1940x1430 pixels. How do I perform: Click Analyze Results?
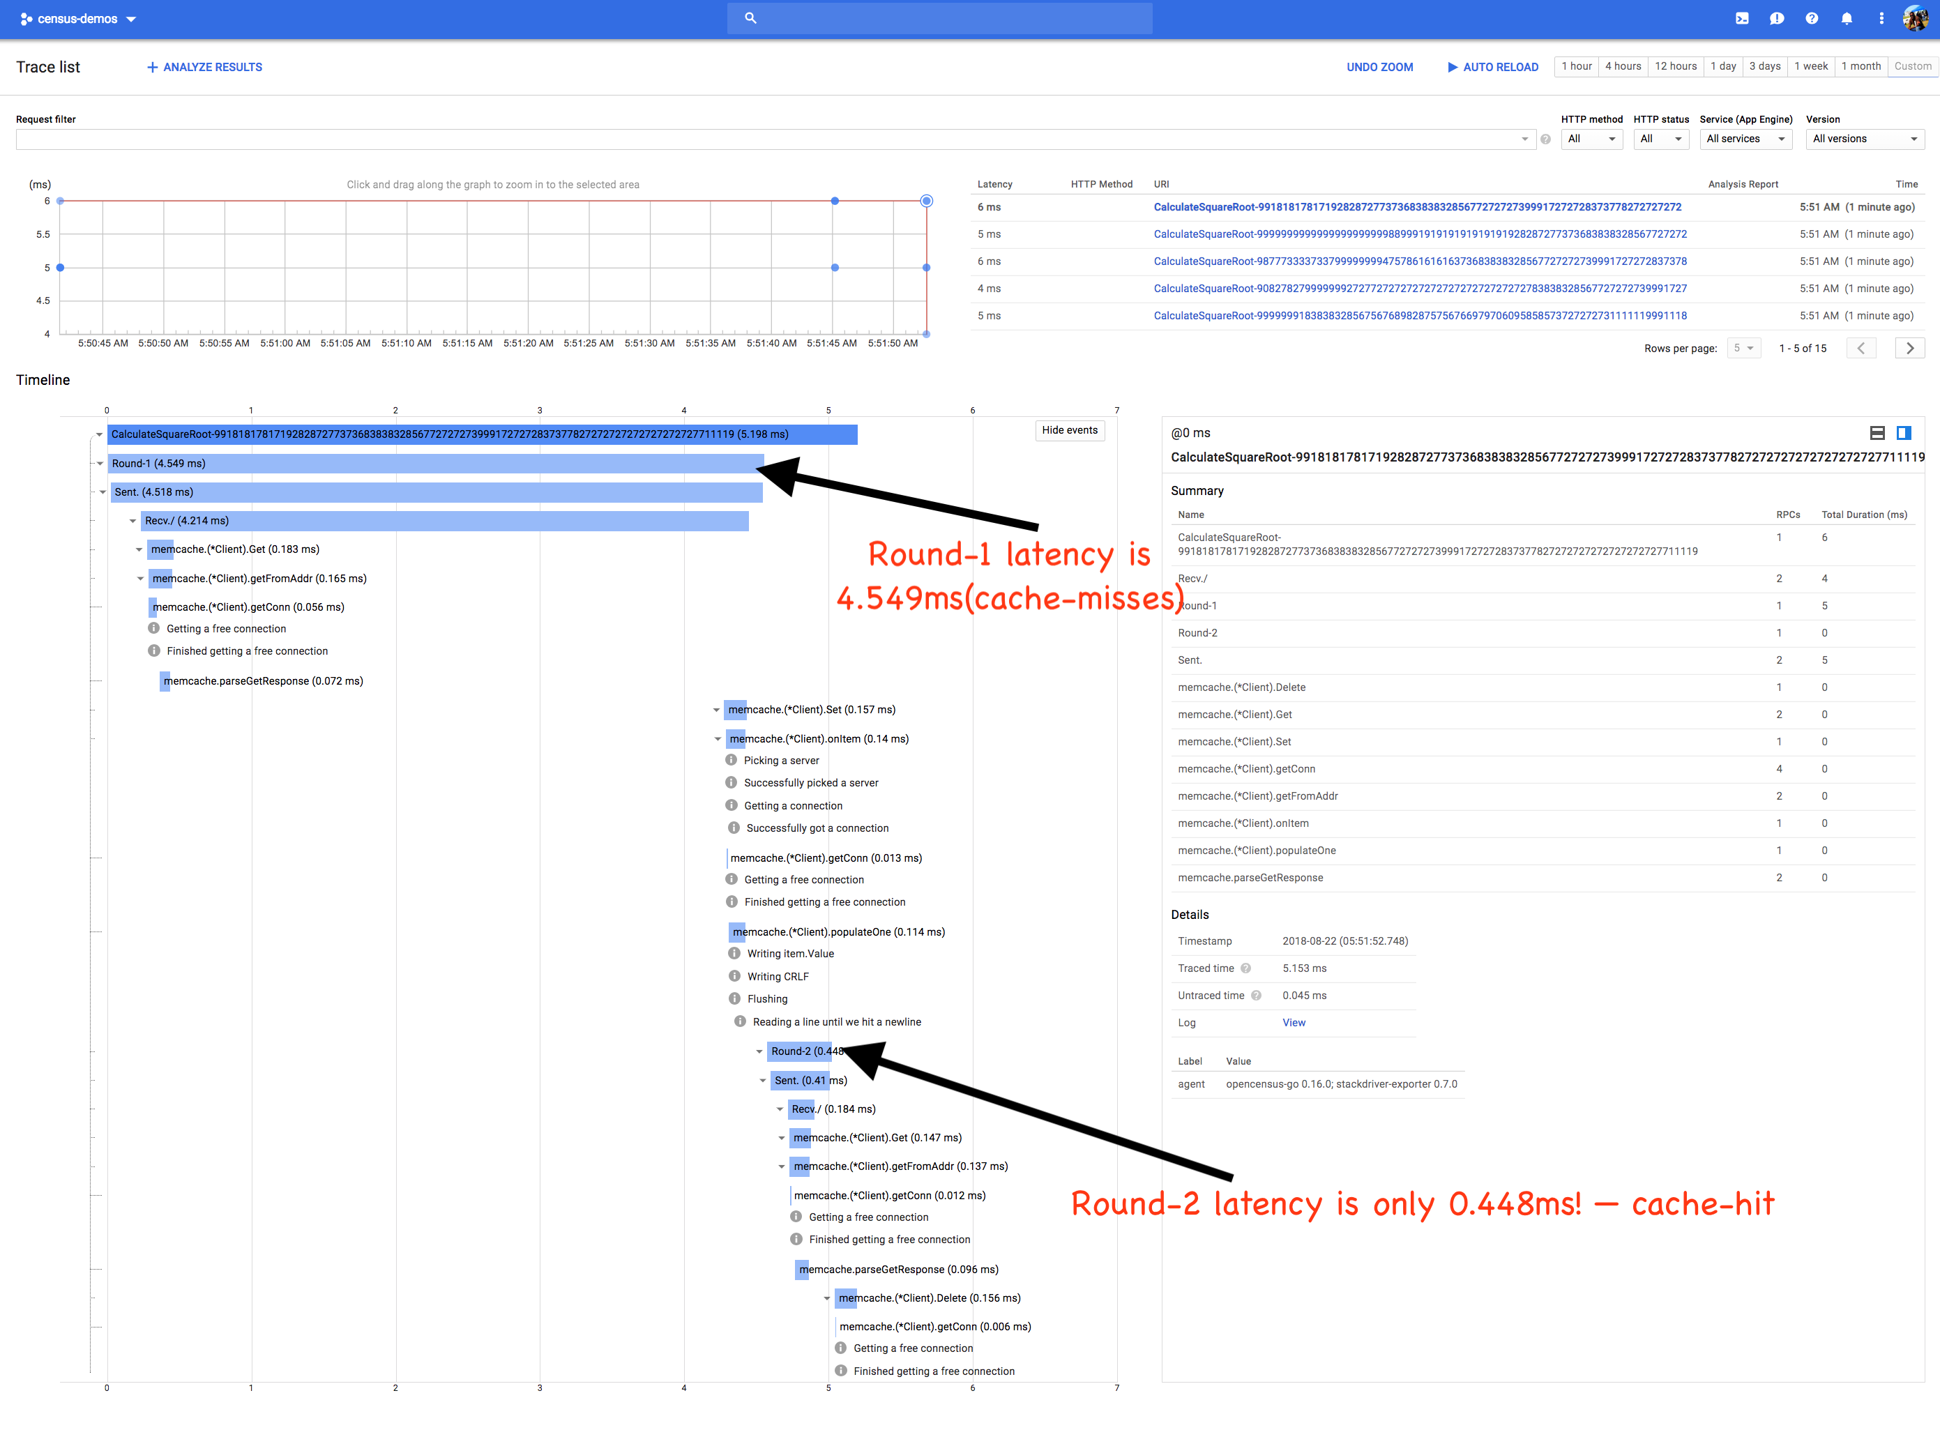tap(204, 67)
